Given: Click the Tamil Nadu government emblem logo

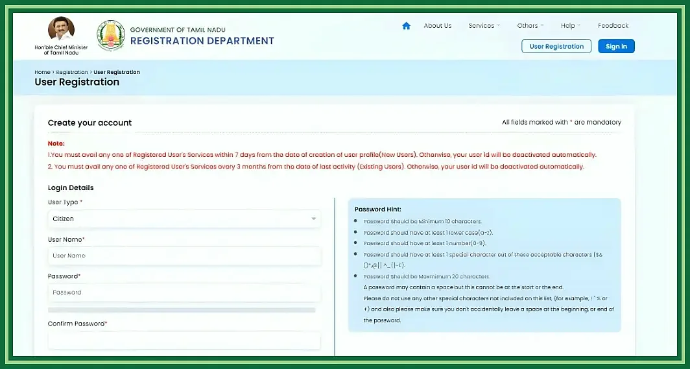Looking at the screenshot, I should (111, 35).
